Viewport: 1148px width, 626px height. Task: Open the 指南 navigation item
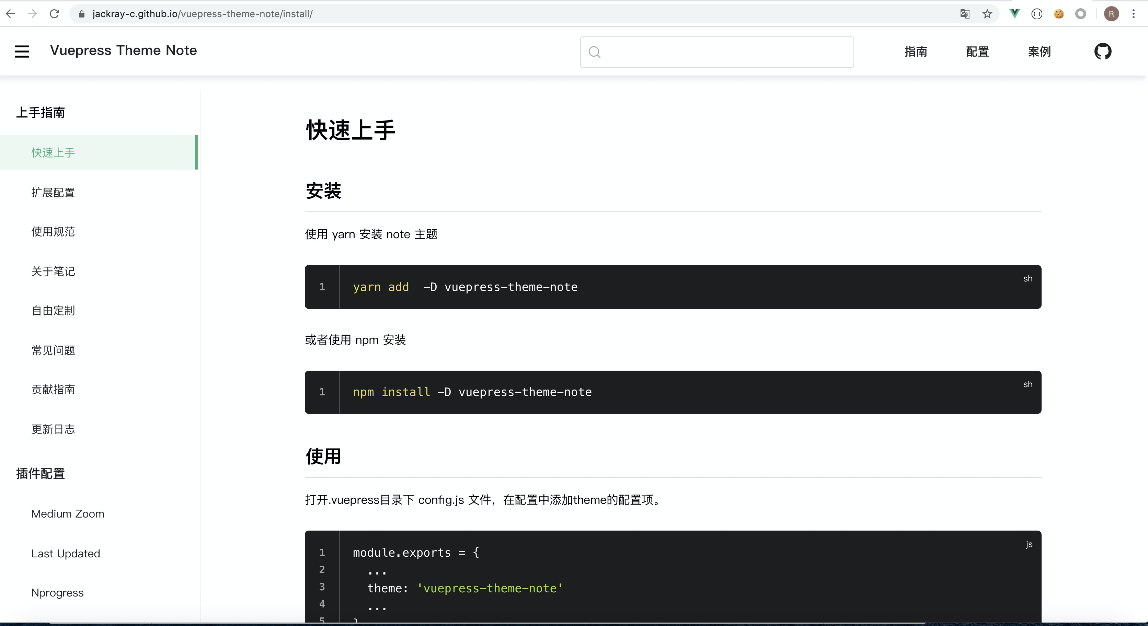pyautogui.click(x=916, y=52)
